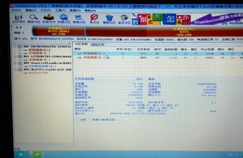Image resolution: width=243 pixels, height=158 pixels.
Task: Start the 快速分区 quick partition tool
Action: pos(64,19)
